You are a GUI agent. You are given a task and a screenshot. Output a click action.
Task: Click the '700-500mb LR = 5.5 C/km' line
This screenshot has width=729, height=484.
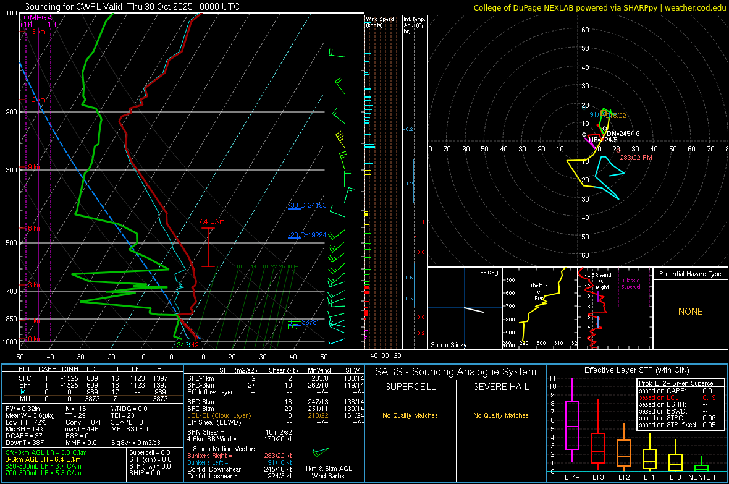click(x=43, y=473)
